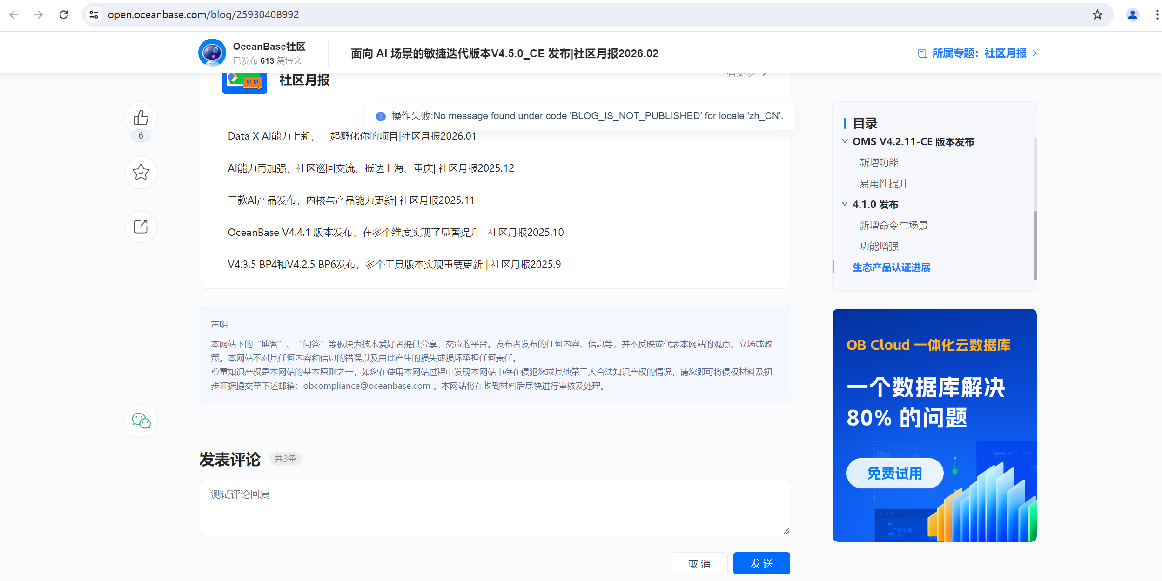Click the star favorite icon
The width and height of the screenshot is (1162, 581).
point(141,173)
